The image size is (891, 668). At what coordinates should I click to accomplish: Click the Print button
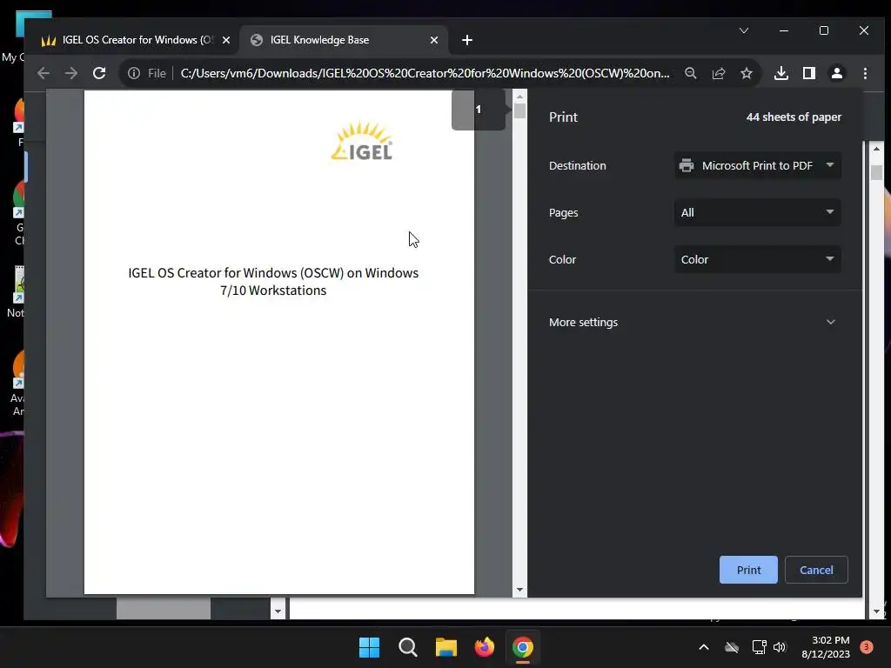[747, 570]
